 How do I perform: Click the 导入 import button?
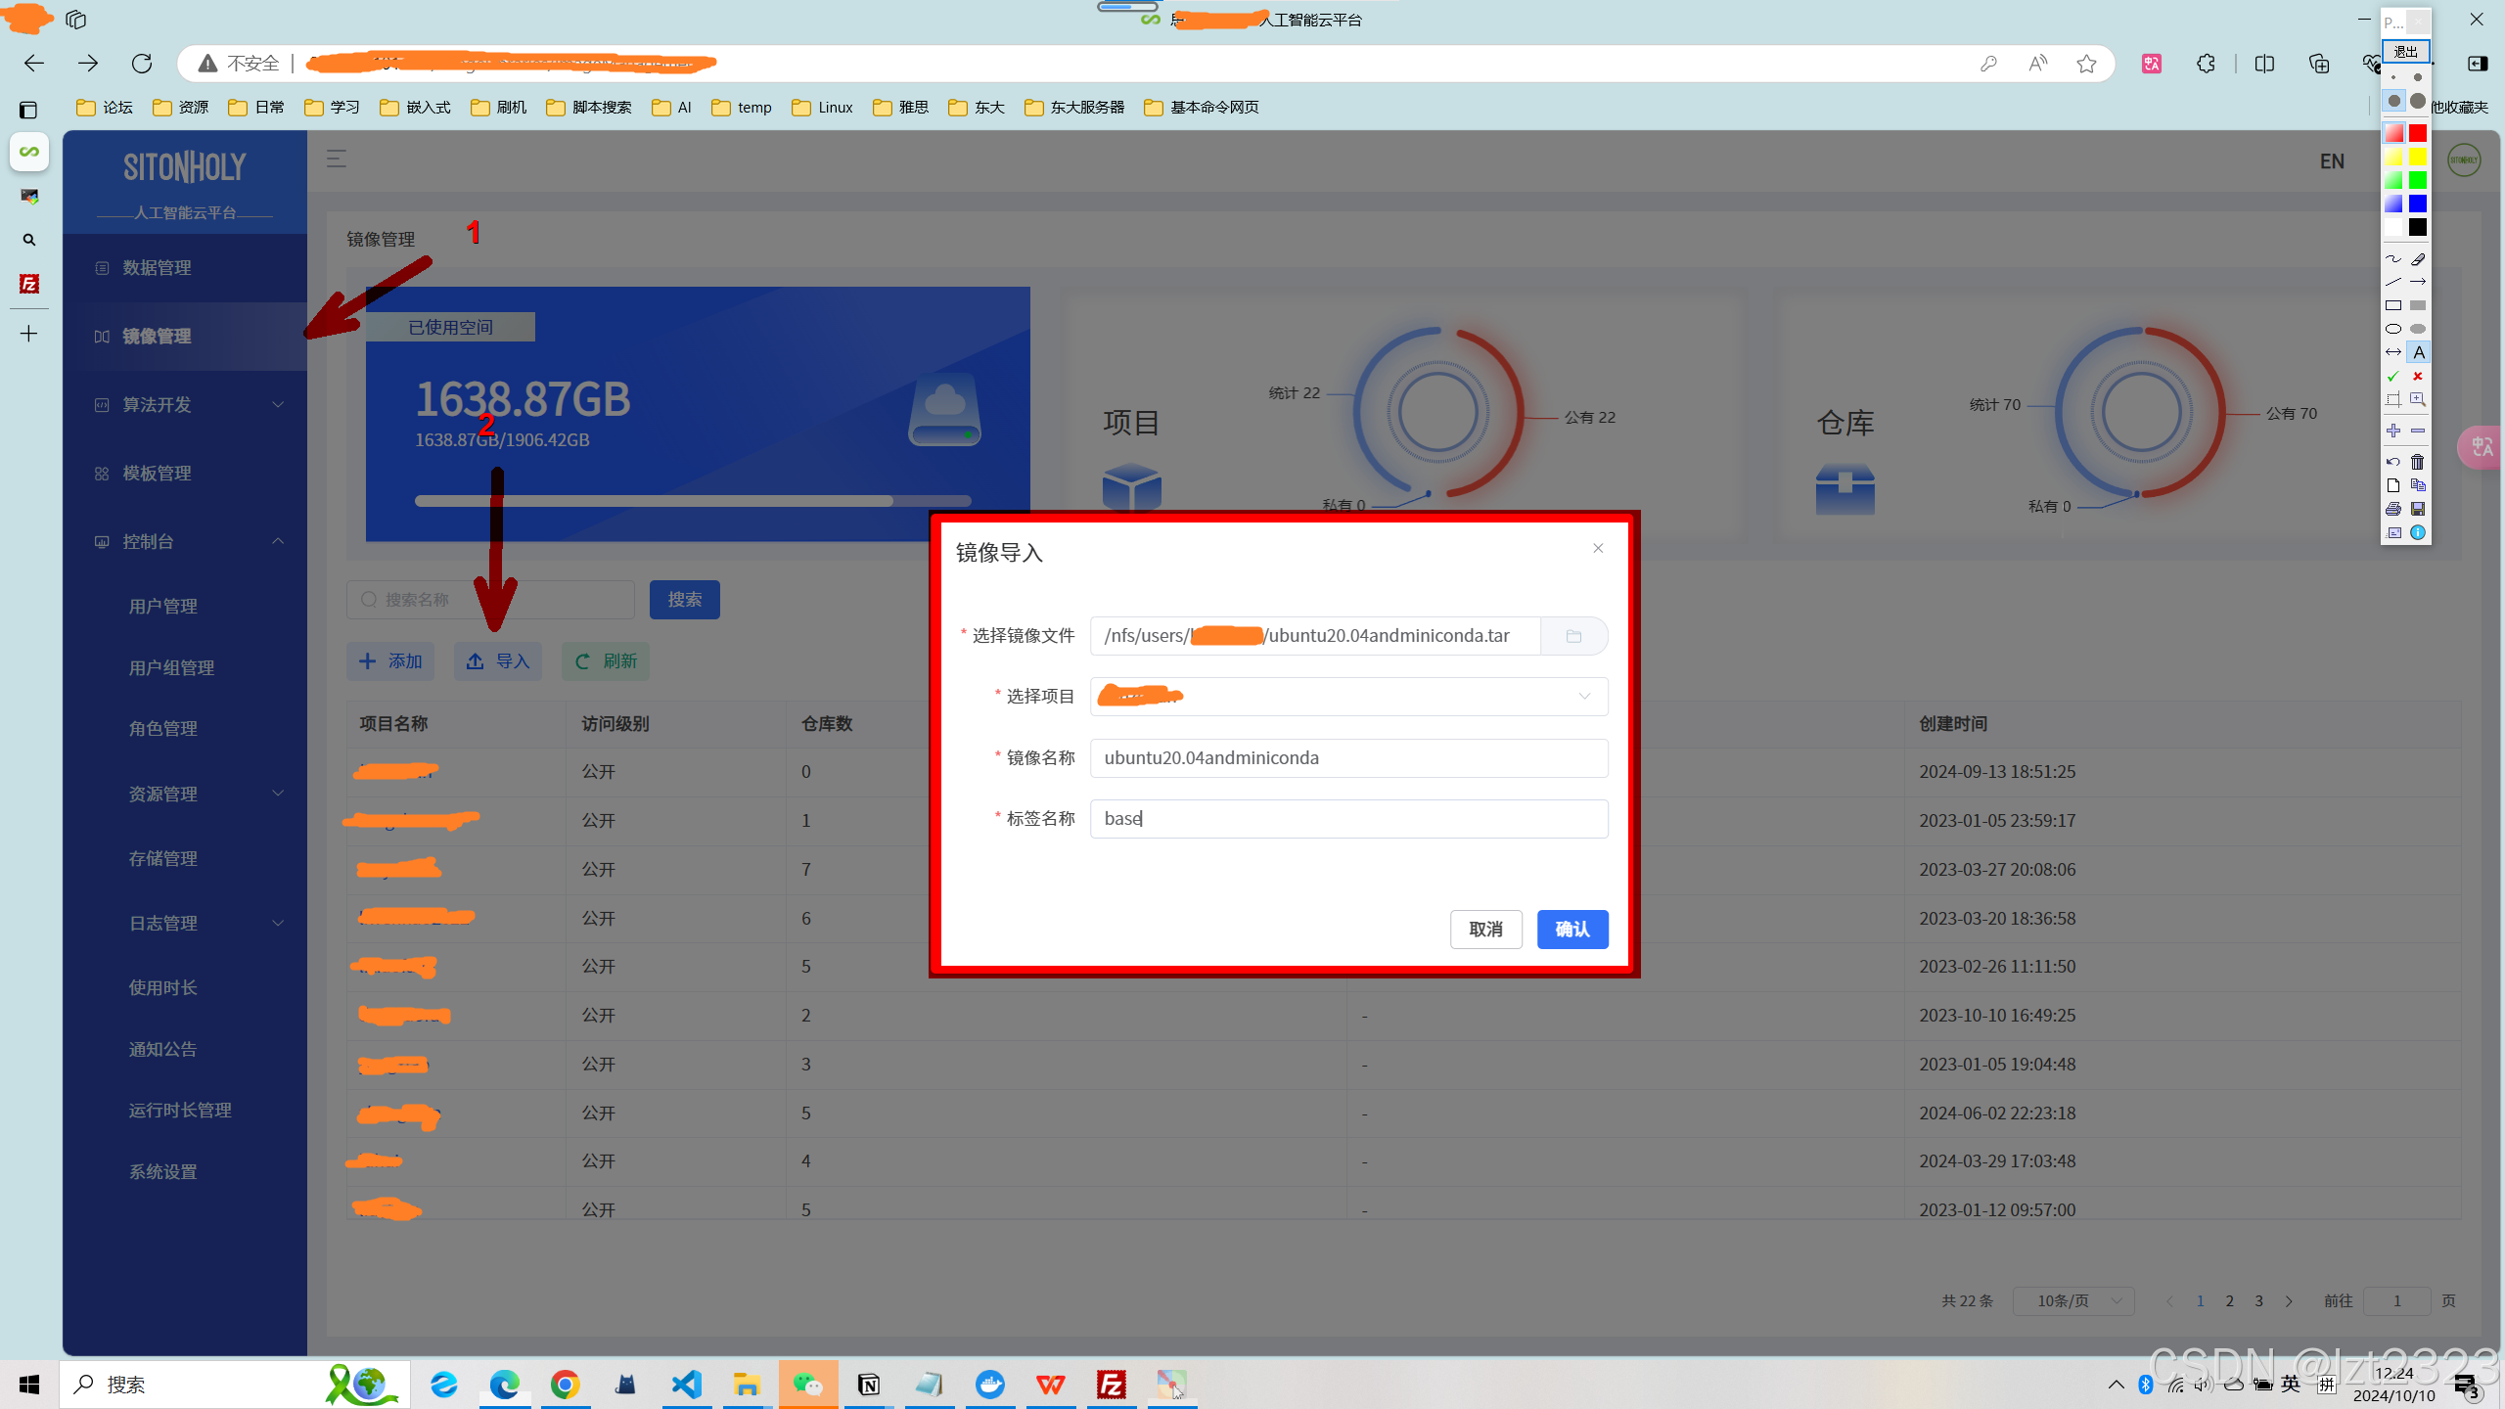point(497,661)
